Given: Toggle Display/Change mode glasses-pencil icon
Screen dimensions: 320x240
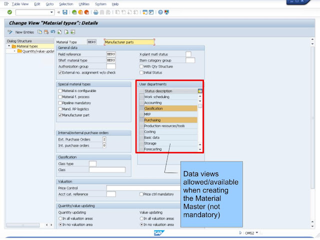Looking at the screenshot, I should 10,32.
